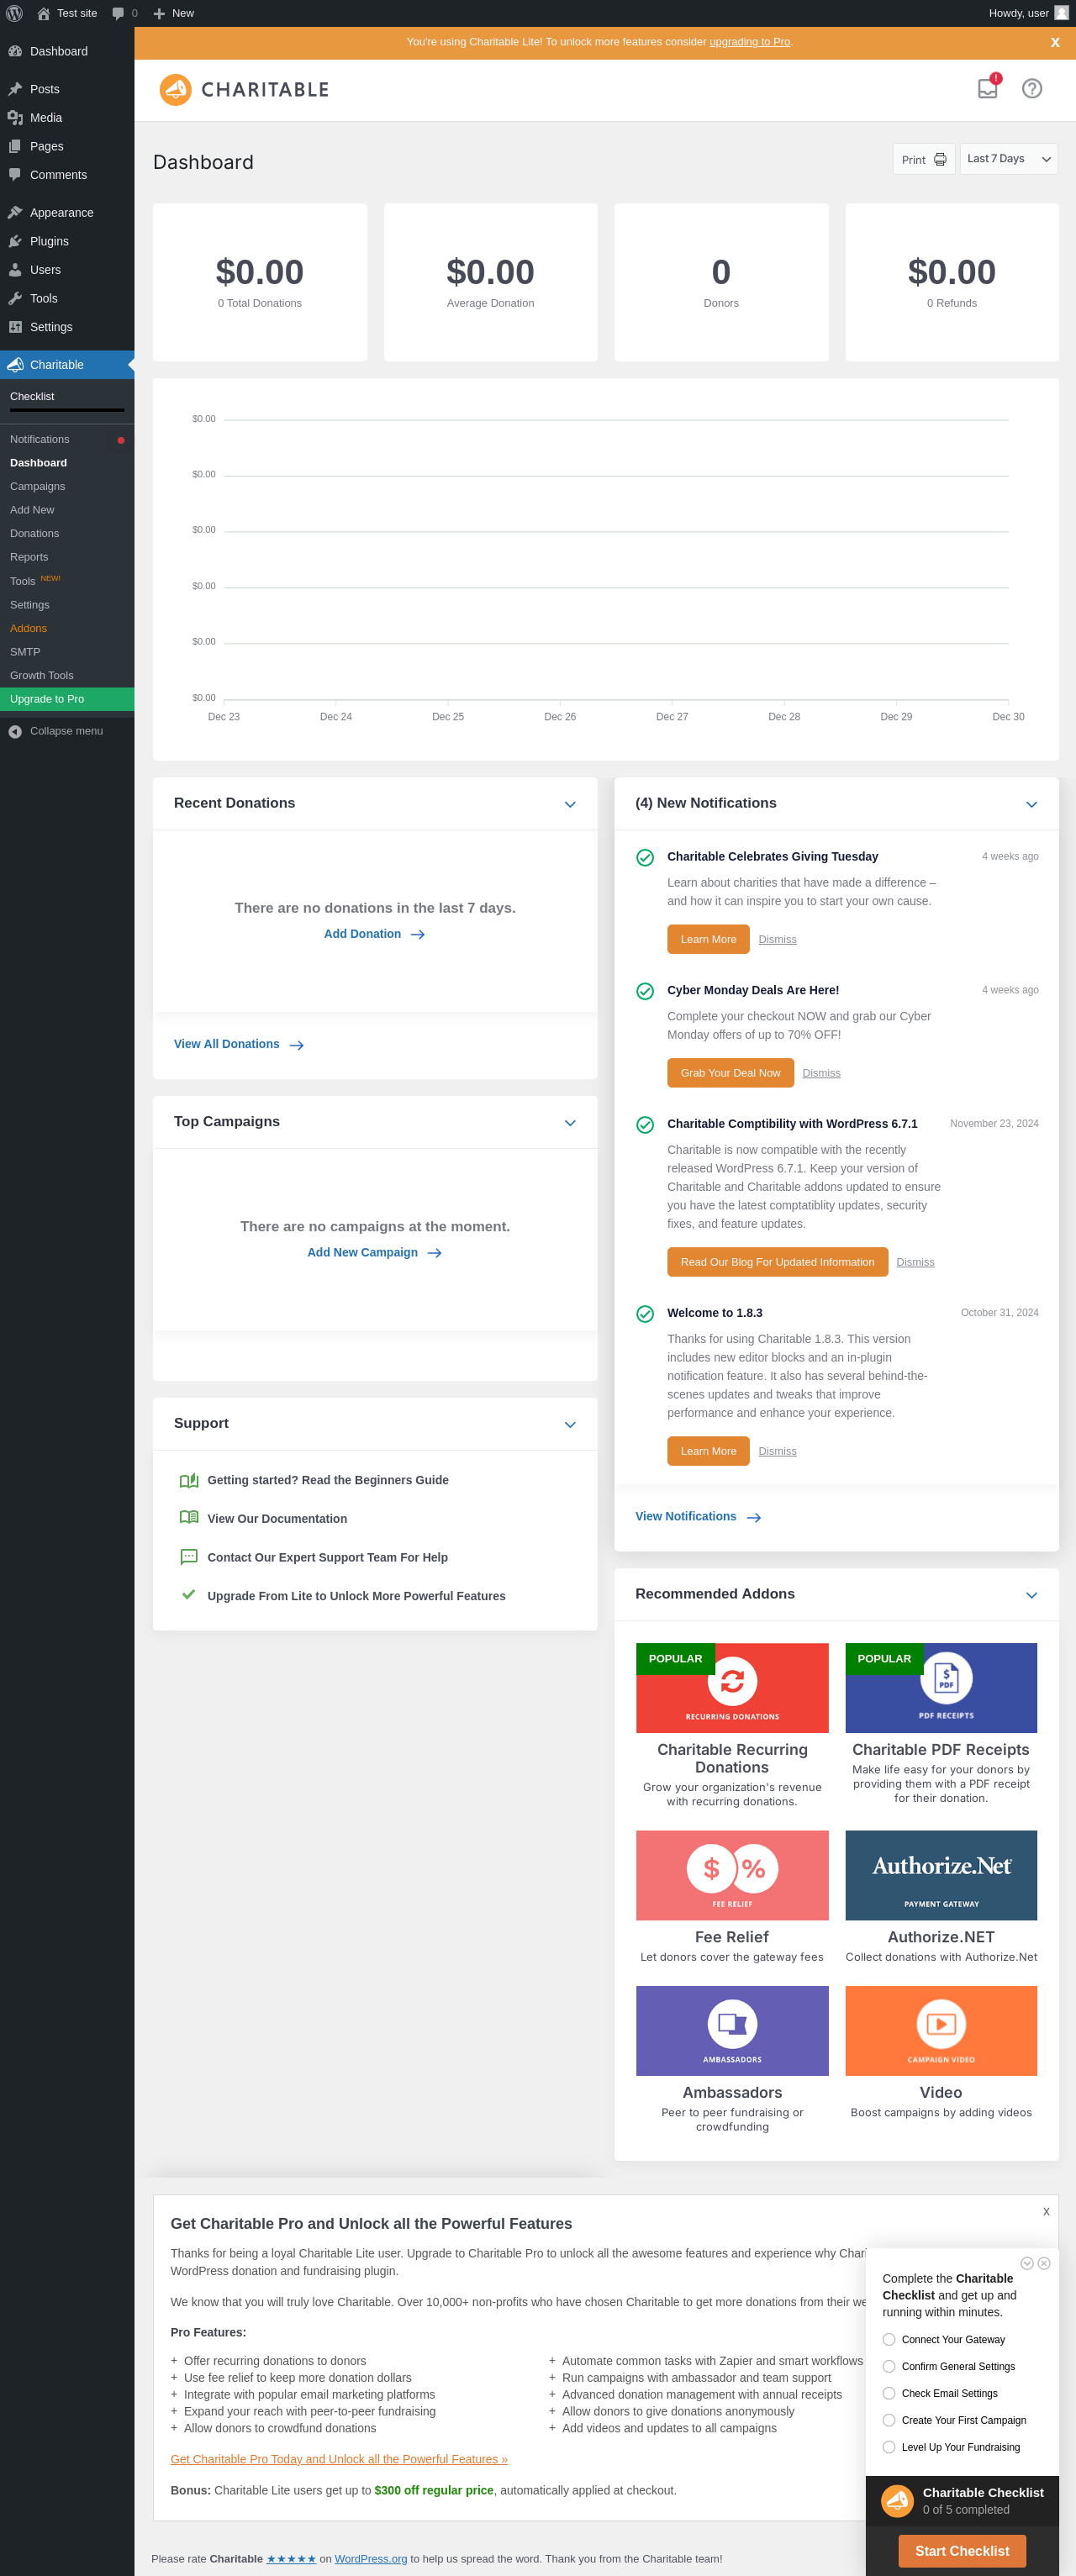
Task: Collapse the Top Campaigns panel
Action: coord(570,1123)
